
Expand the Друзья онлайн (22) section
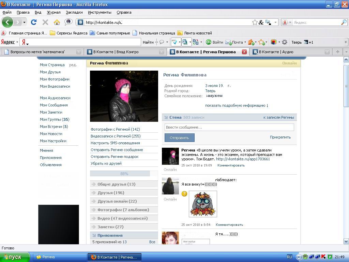[x=124, y=201]
